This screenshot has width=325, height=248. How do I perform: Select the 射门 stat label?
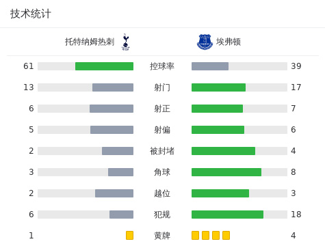[x=162, y=87]
